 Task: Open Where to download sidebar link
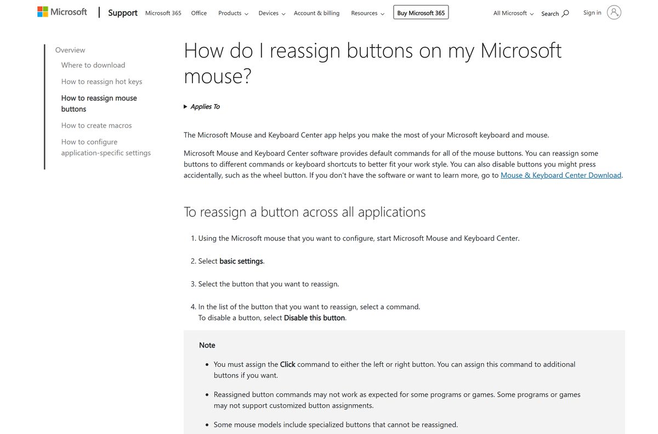click(x=93, y=65)
